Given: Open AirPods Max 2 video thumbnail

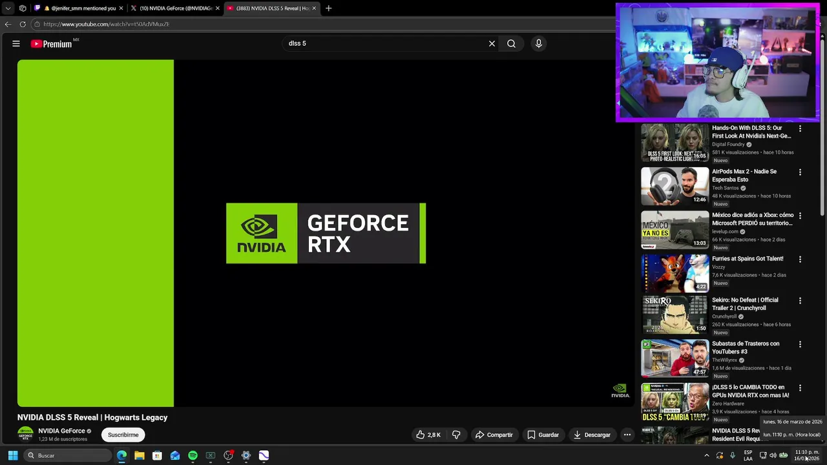Looking at the screenshot, I should pyautogui.click(x=675, y=186).
